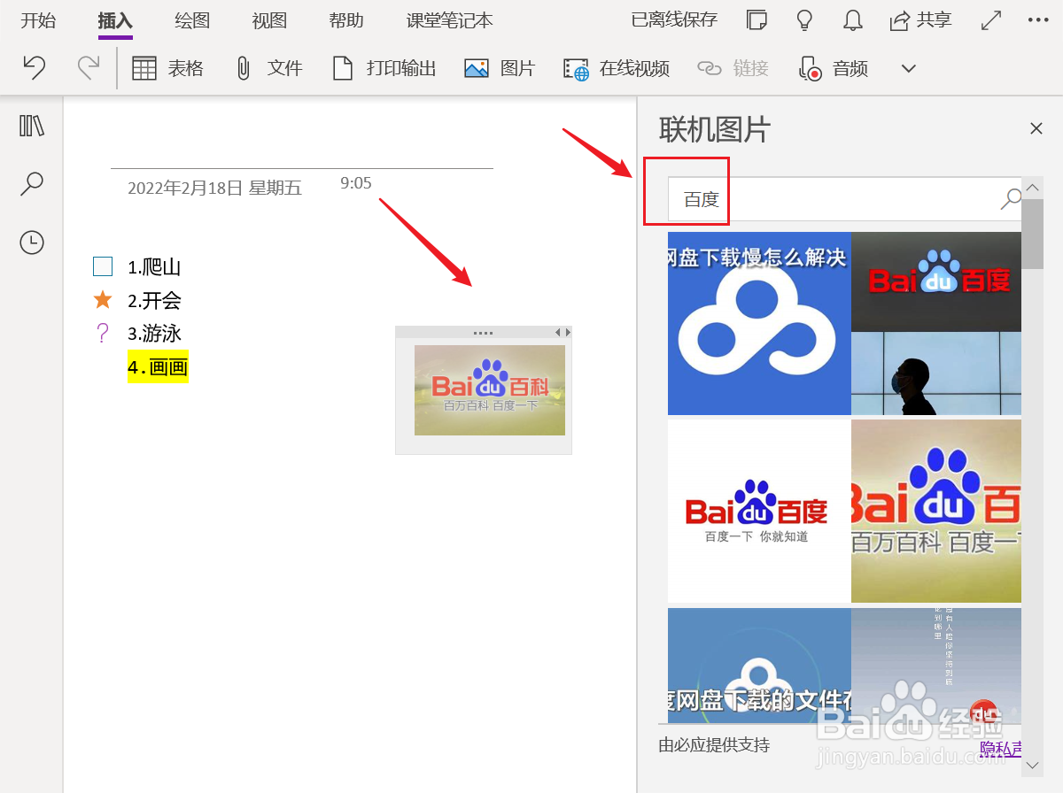Open recent notes clock icon
This screenshot has height=793, width=1063.
pos(32,242)
